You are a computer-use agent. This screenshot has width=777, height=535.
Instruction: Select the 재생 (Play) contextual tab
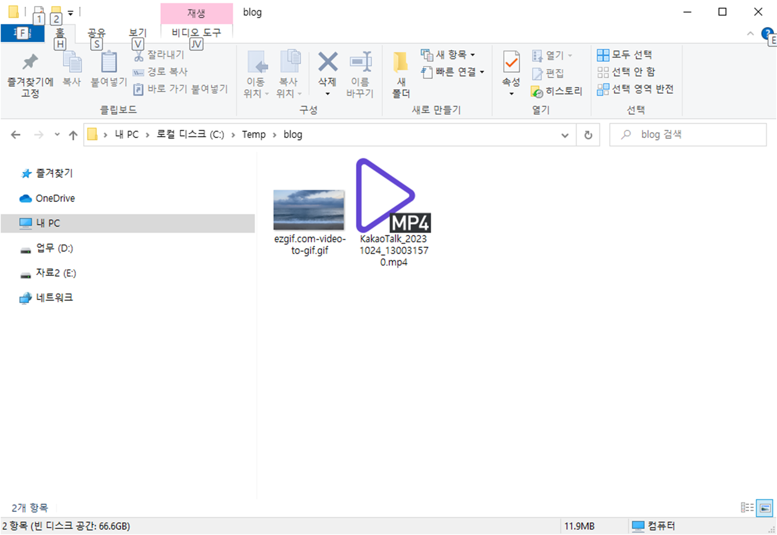tap(196, 13)
